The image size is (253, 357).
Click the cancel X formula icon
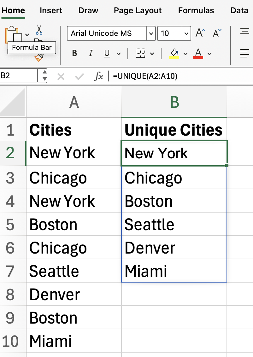[61, 77]
